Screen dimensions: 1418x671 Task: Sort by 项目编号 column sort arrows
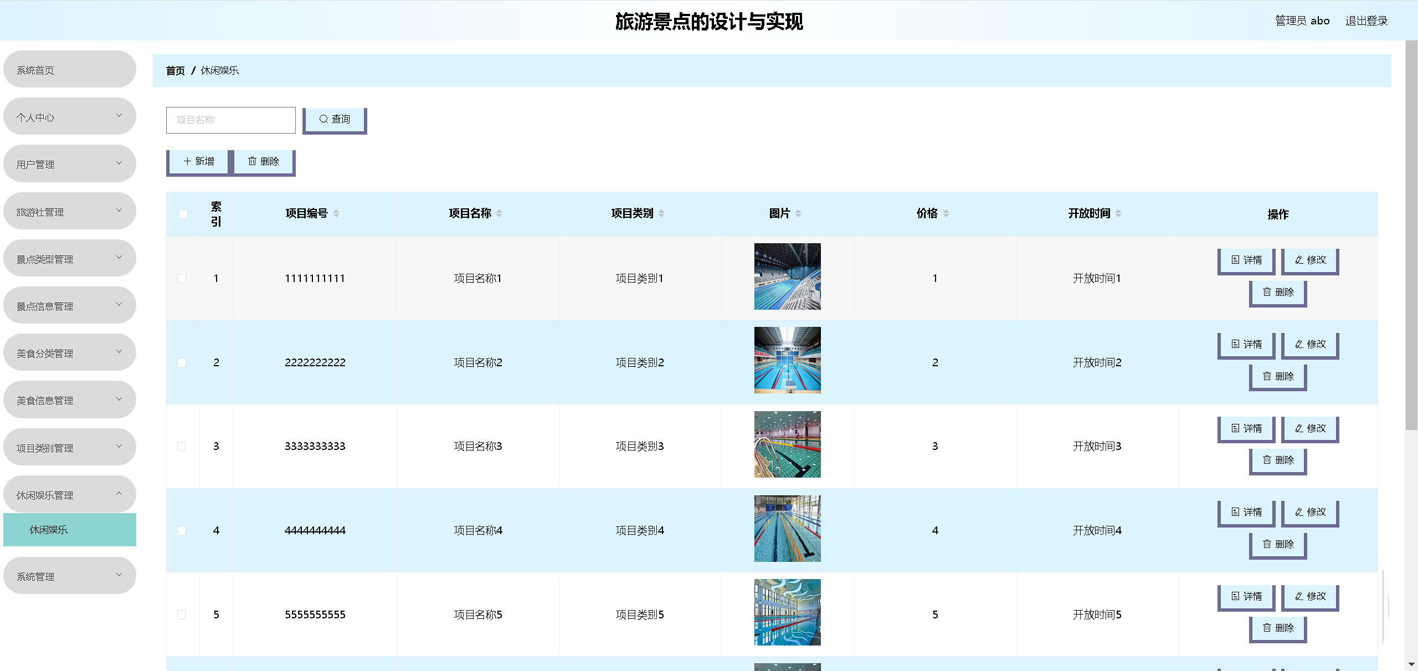point(336,213)
